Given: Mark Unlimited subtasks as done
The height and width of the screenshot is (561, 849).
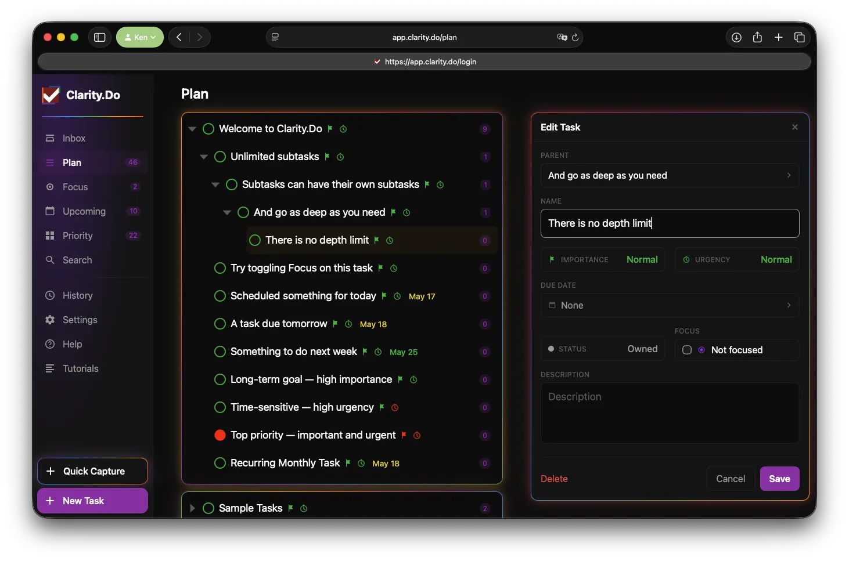Looking at the screenshot, I should (x=220, y=157).
